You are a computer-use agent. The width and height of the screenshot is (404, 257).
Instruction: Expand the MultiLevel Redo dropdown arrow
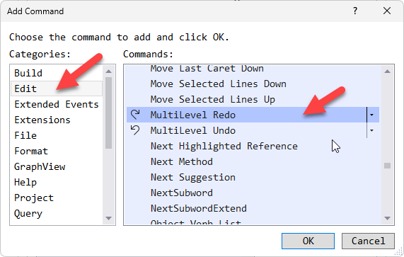pyautogui.click(x=371, y=115)
